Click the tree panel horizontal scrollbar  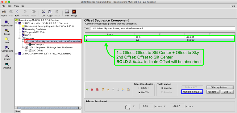[48, 108]
